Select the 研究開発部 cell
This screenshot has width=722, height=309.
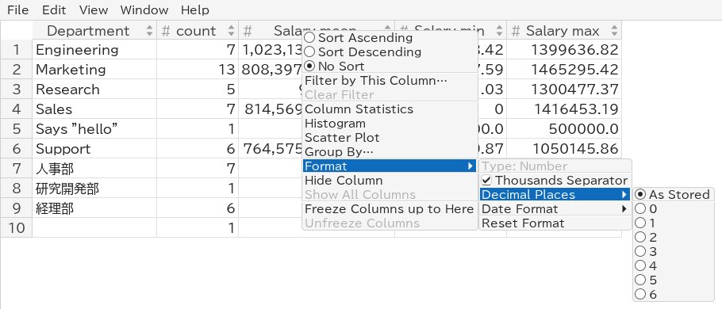94,188
